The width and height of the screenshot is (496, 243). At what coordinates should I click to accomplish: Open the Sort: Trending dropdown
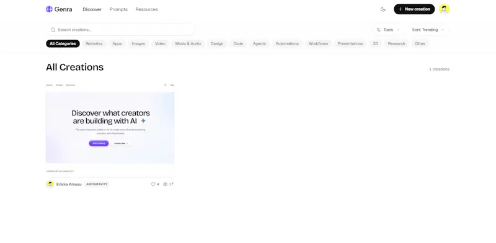tap(428, 30)
